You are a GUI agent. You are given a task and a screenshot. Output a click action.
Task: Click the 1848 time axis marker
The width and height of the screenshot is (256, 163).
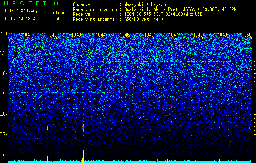pyautogui.click(x=198, y=35)
